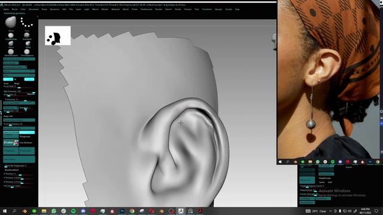Open the Alpha menu
Image resolution: width=383 pixels, height=215 pixels.
coord(6,10)
